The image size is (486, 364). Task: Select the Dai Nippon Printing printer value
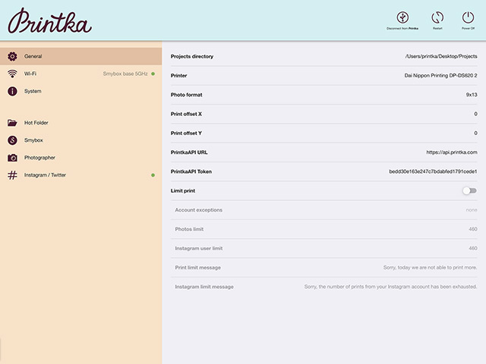pyautogui.click(x=440, y=76)
